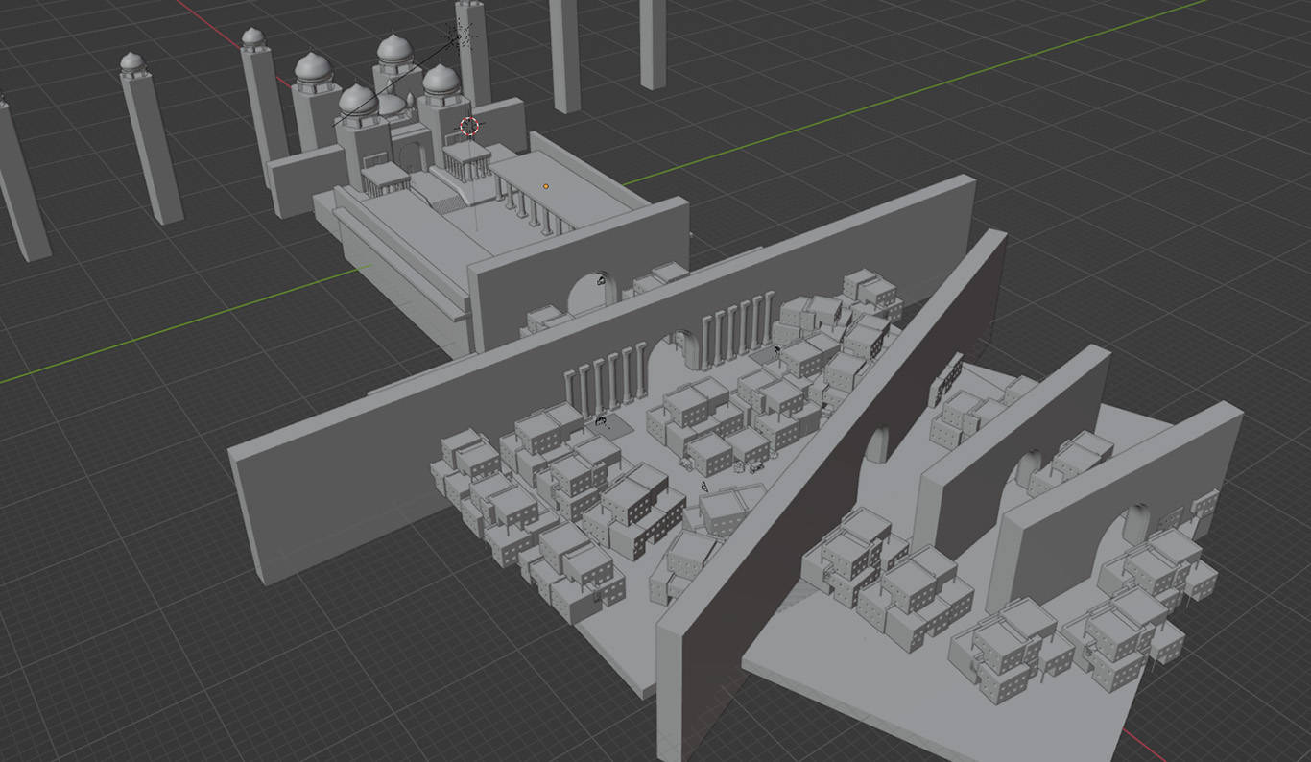
Task: Click the small cart objects on the street
Action: point(758,467)
